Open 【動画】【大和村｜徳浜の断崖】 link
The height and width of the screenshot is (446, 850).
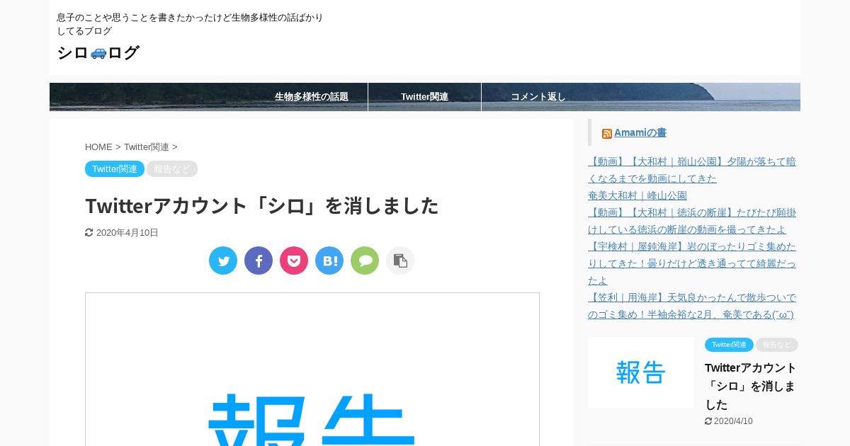pos(692,221)
